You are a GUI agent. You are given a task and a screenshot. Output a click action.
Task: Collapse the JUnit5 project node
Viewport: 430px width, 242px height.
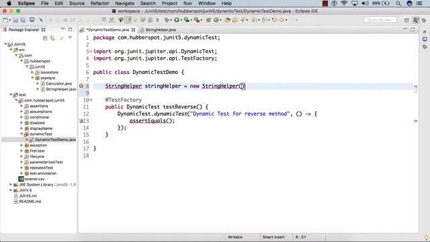(5, 44)
